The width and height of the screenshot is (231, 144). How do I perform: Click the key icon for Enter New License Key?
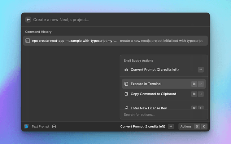pyautogui.click(x=126, y=108)
